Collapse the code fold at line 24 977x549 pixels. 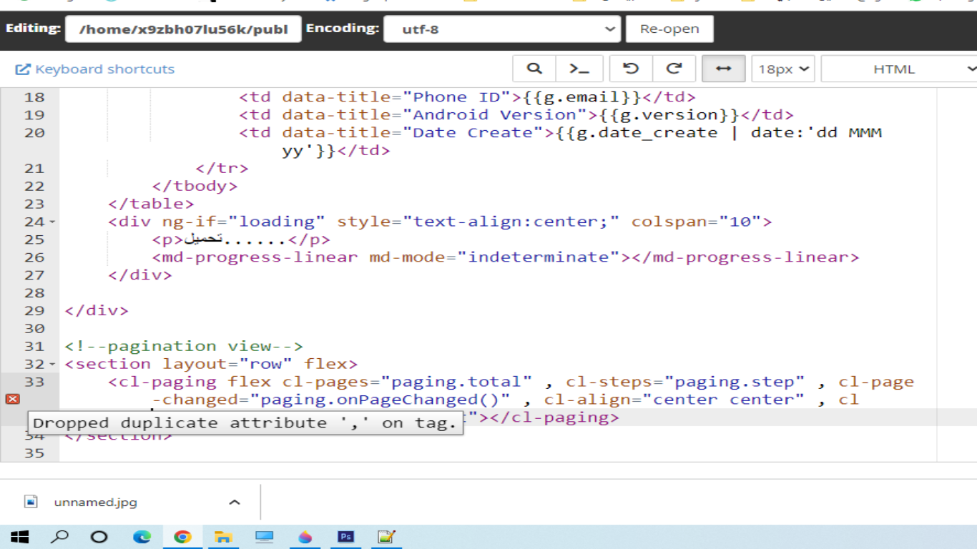click(x=52, y=222)
